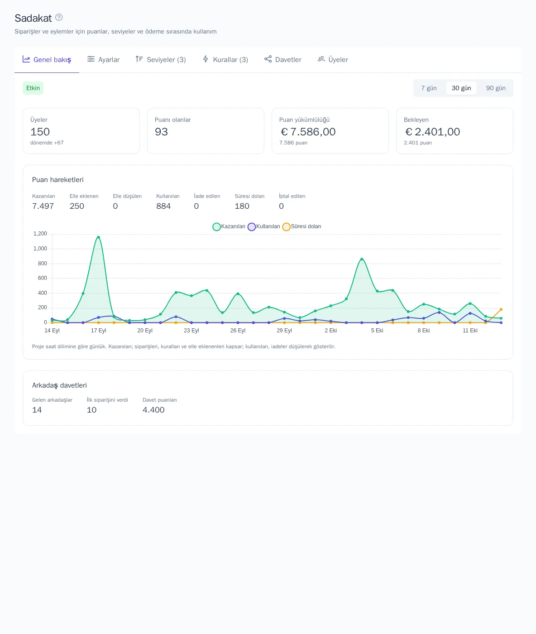This screenshot has width=536, height=634.
Task: Click the chart icon on Genel bakış tab
Action: click(x=26, y=59)
